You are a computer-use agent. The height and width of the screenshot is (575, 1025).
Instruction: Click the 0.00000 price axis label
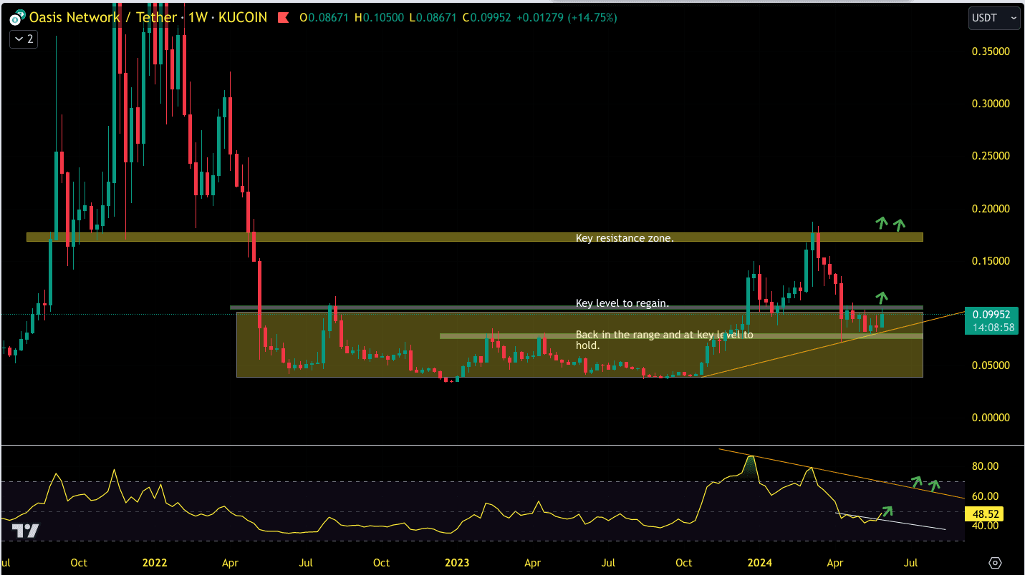(991, 418)
